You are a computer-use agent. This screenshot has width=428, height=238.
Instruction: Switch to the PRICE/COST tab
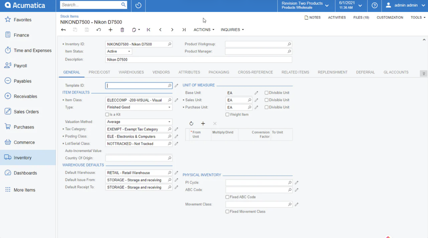coord(99,72)
